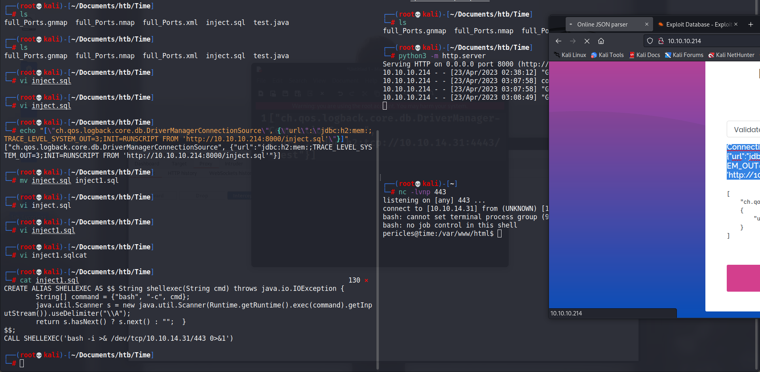This screenshot has width=760, height=372.
Task: Click "bash: no job control in this shell"
Action: tap(450, 225)
